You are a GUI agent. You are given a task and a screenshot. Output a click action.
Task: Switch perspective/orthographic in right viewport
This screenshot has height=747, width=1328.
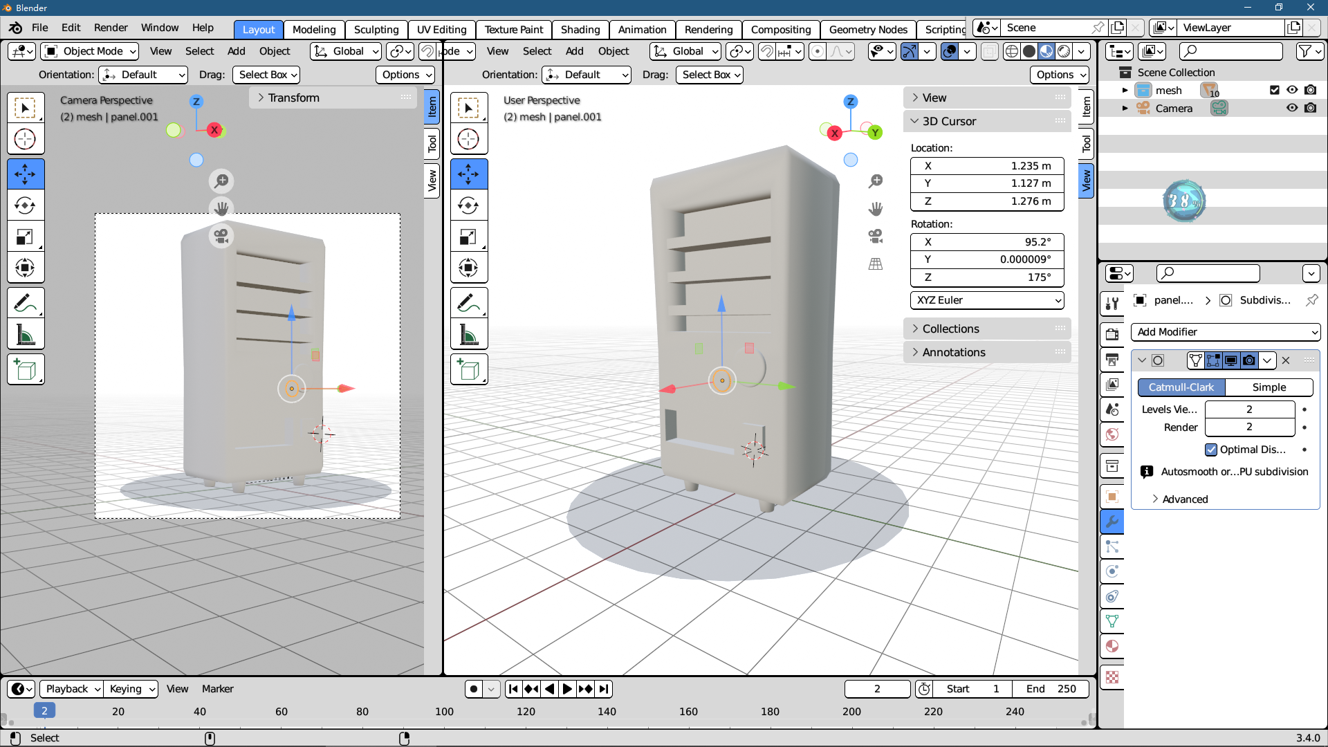876,264
